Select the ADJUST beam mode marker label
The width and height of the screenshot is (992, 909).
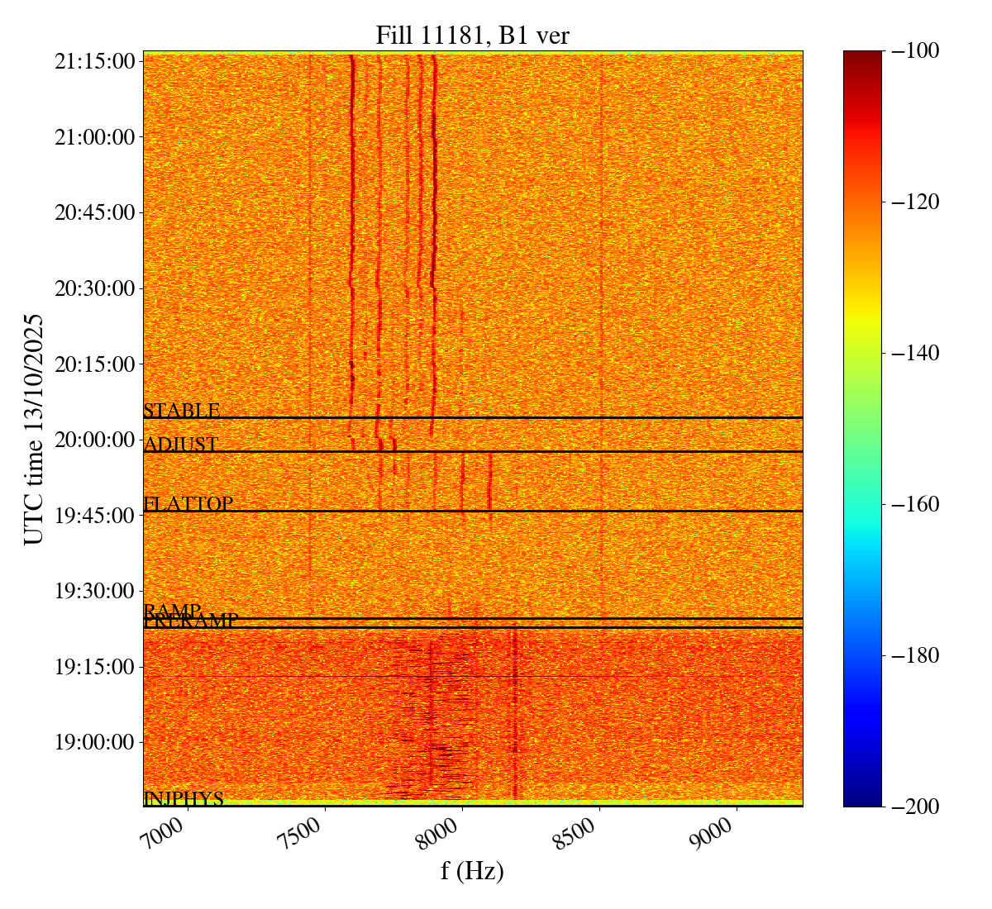[180, 445]
